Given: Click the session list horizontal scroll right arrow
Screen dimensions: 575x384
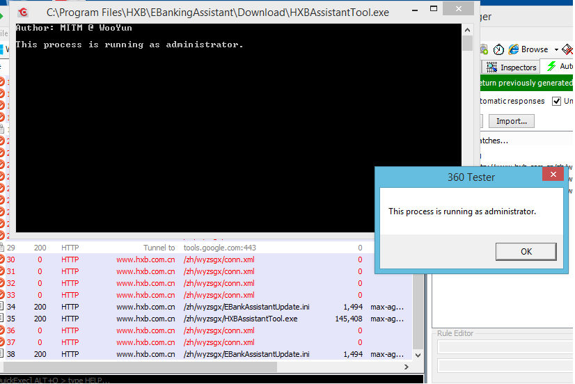Looking at the screenshot, I should [406, 367].
